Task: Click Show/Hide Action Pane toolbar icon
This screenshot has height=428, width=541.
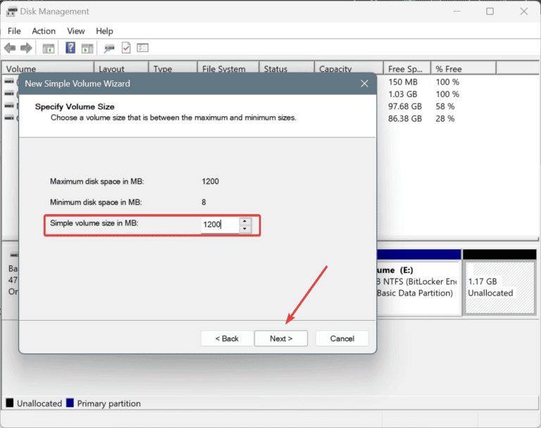Action: [87, 48]
